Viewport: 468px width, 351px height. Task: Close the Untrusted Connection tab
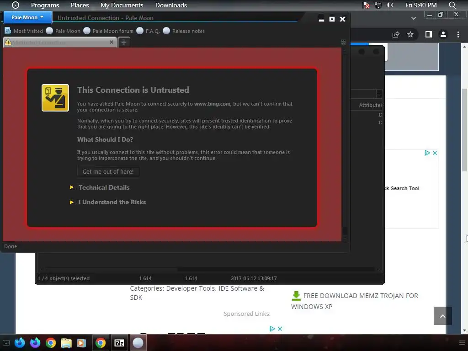coord(112,42)
